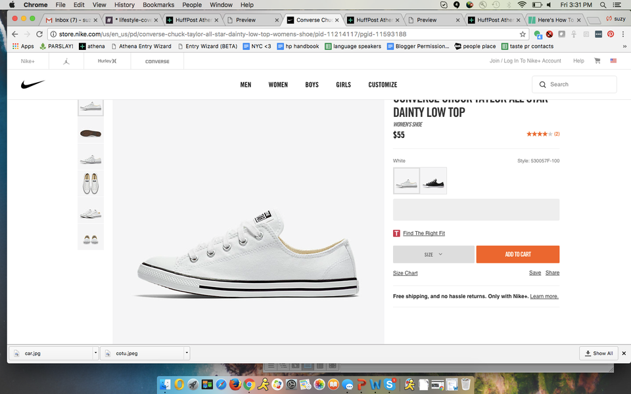Click Join / Log In To Nike+ Account
This screenshot has width=631, height=394.
click(x=525, y=60)
